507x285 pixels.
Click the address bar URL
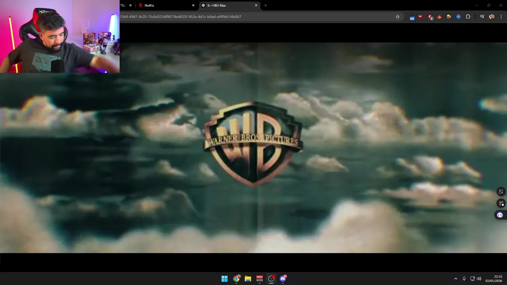[x=181, y=17]
